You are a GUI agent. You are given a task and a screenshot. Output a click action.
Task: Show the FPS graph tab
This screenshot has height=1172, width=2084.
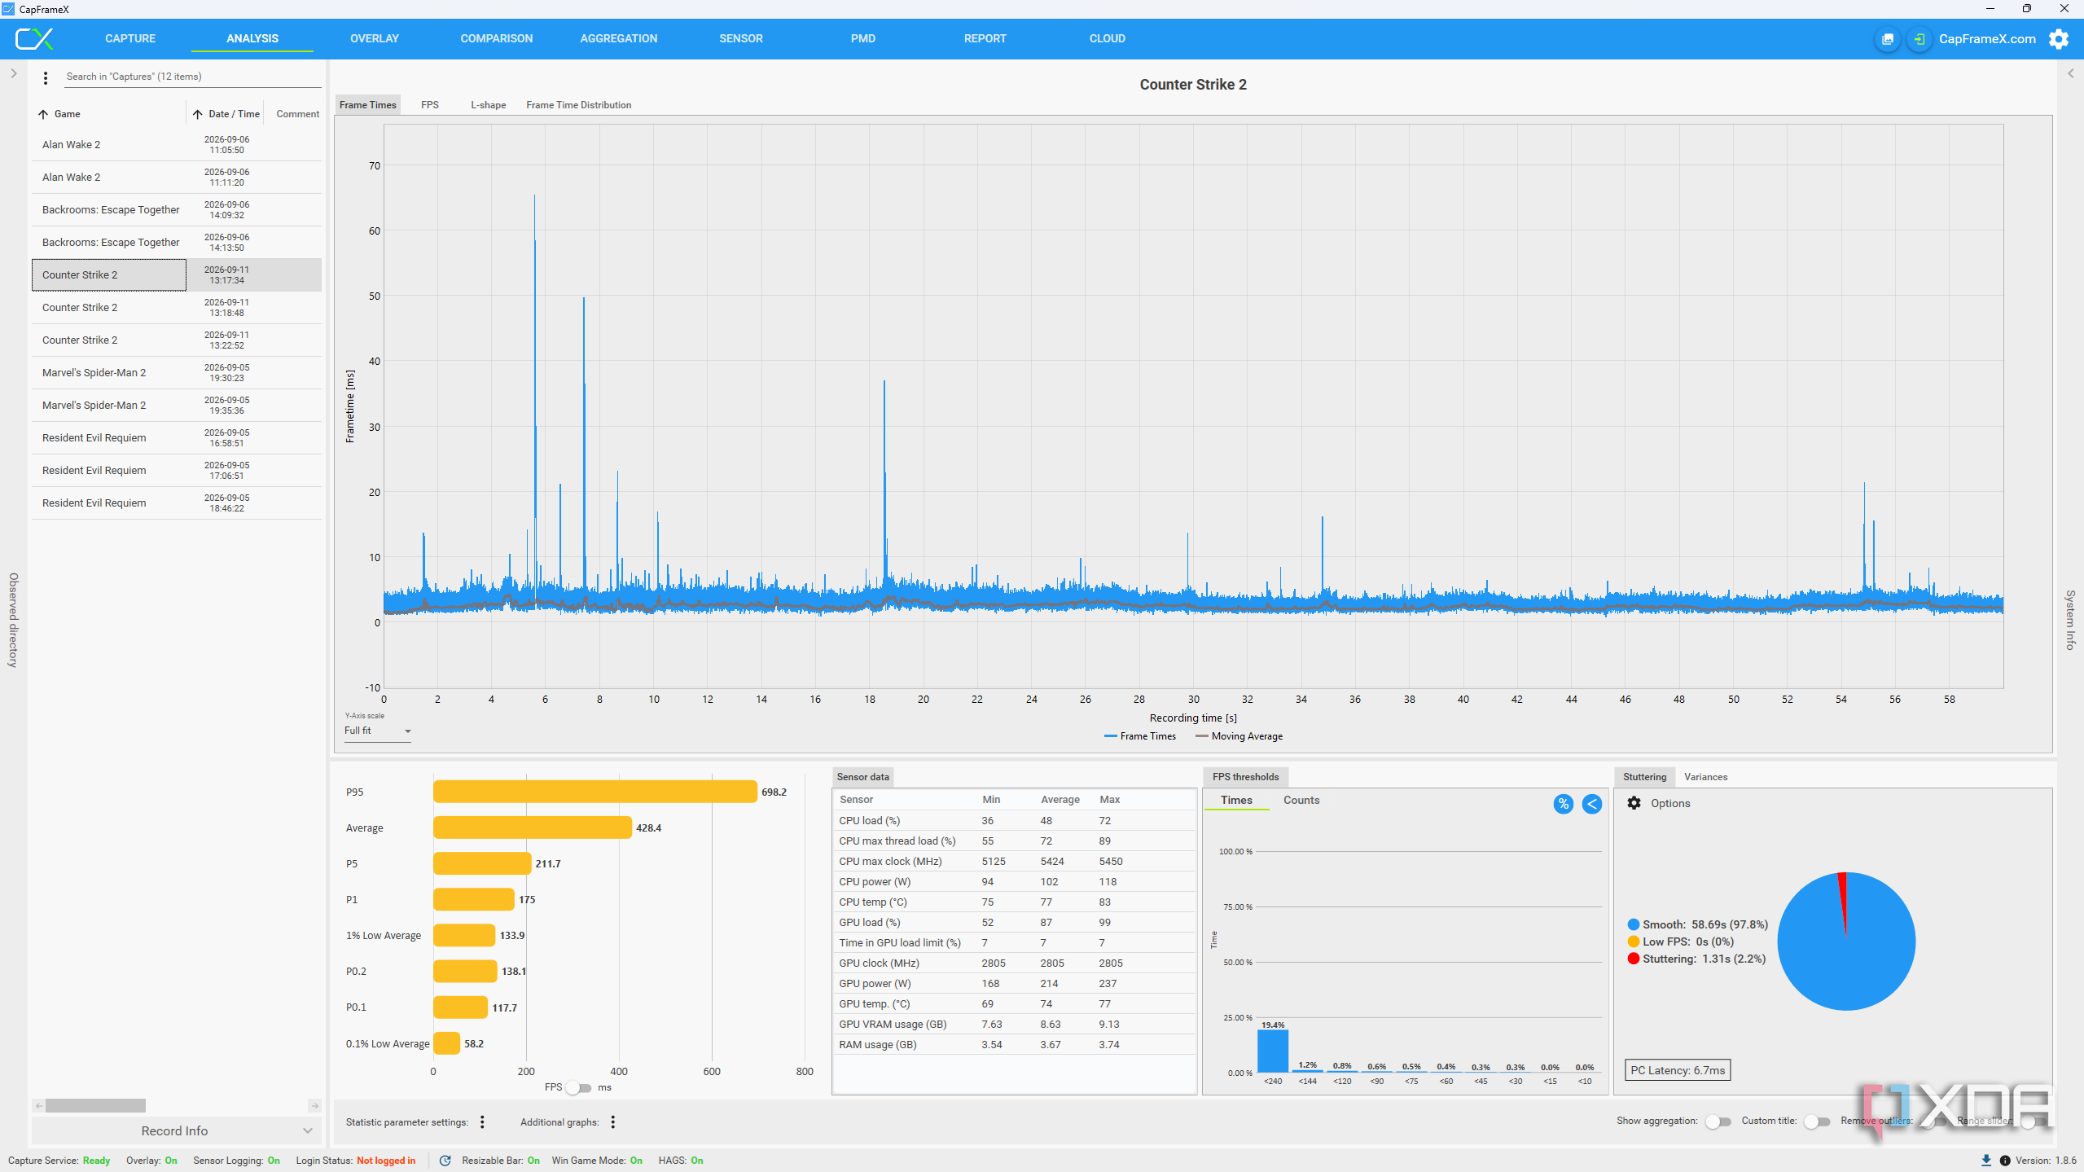[430, 105]
